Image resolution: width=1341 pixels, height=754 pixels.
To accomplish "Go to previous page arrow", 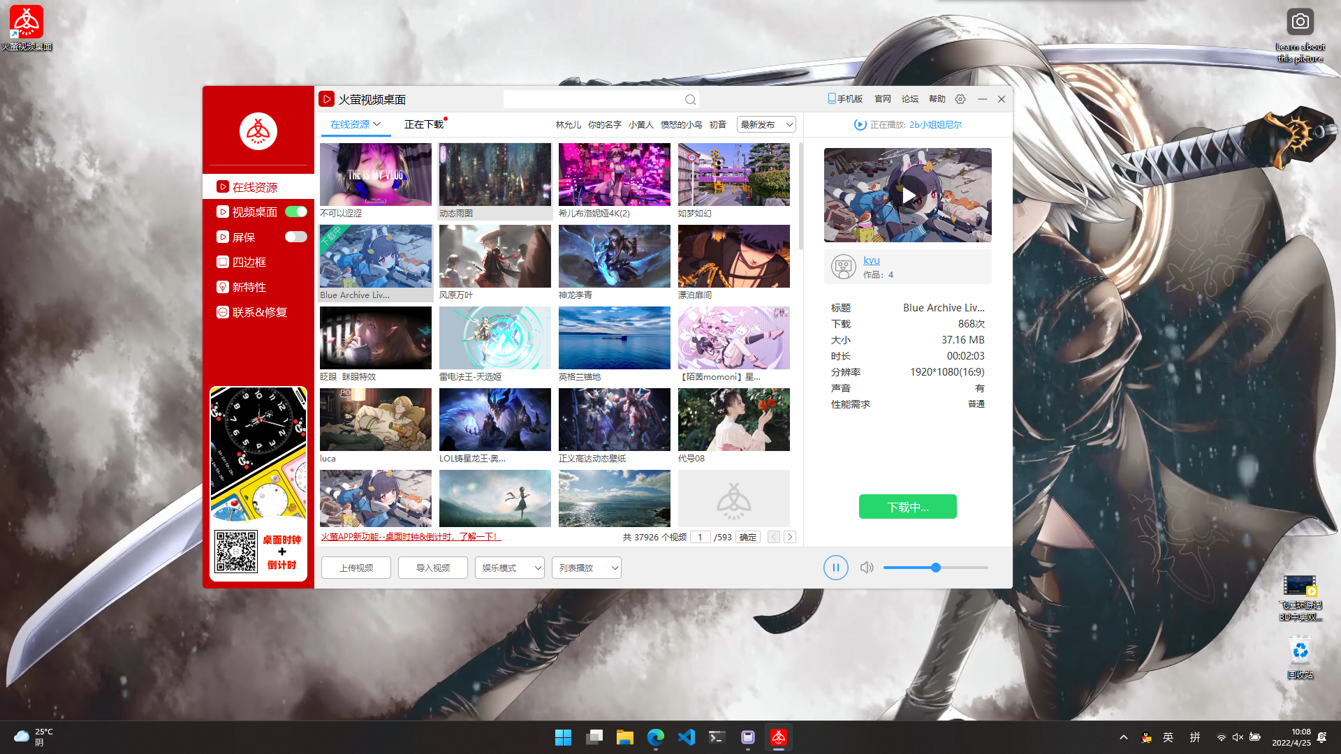I will [x=774, y=537].
